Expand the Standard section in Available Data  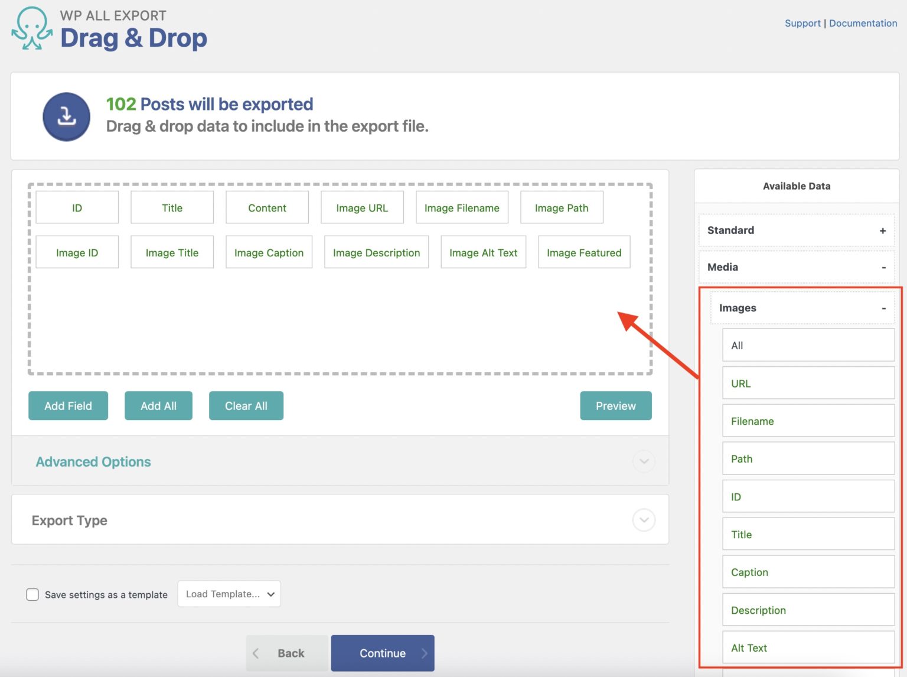click(x=882, y=230)
